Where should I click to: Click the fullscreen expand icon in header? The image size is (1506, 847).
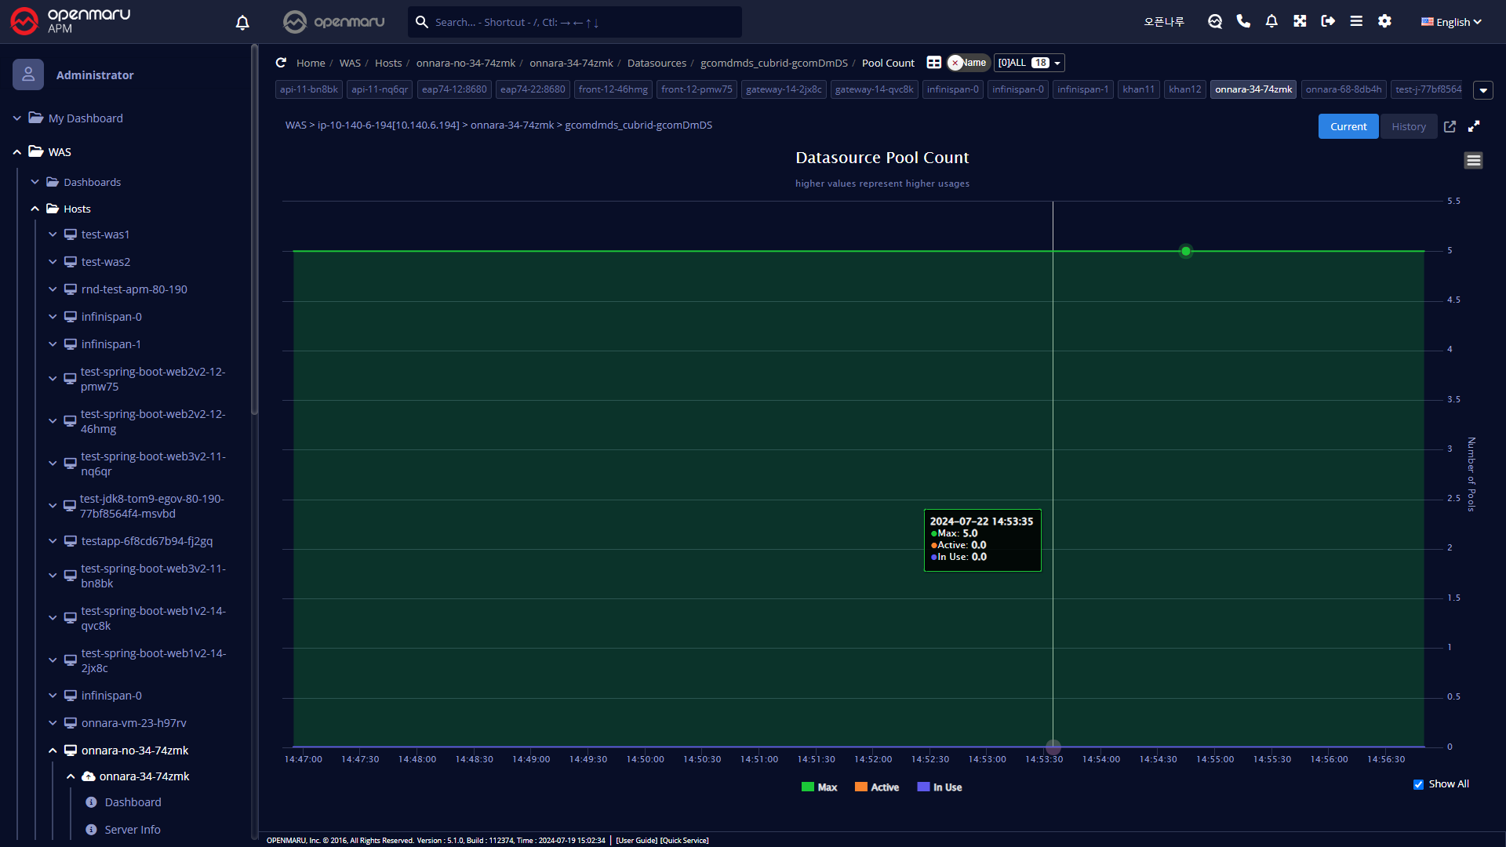click(1300, 21)
